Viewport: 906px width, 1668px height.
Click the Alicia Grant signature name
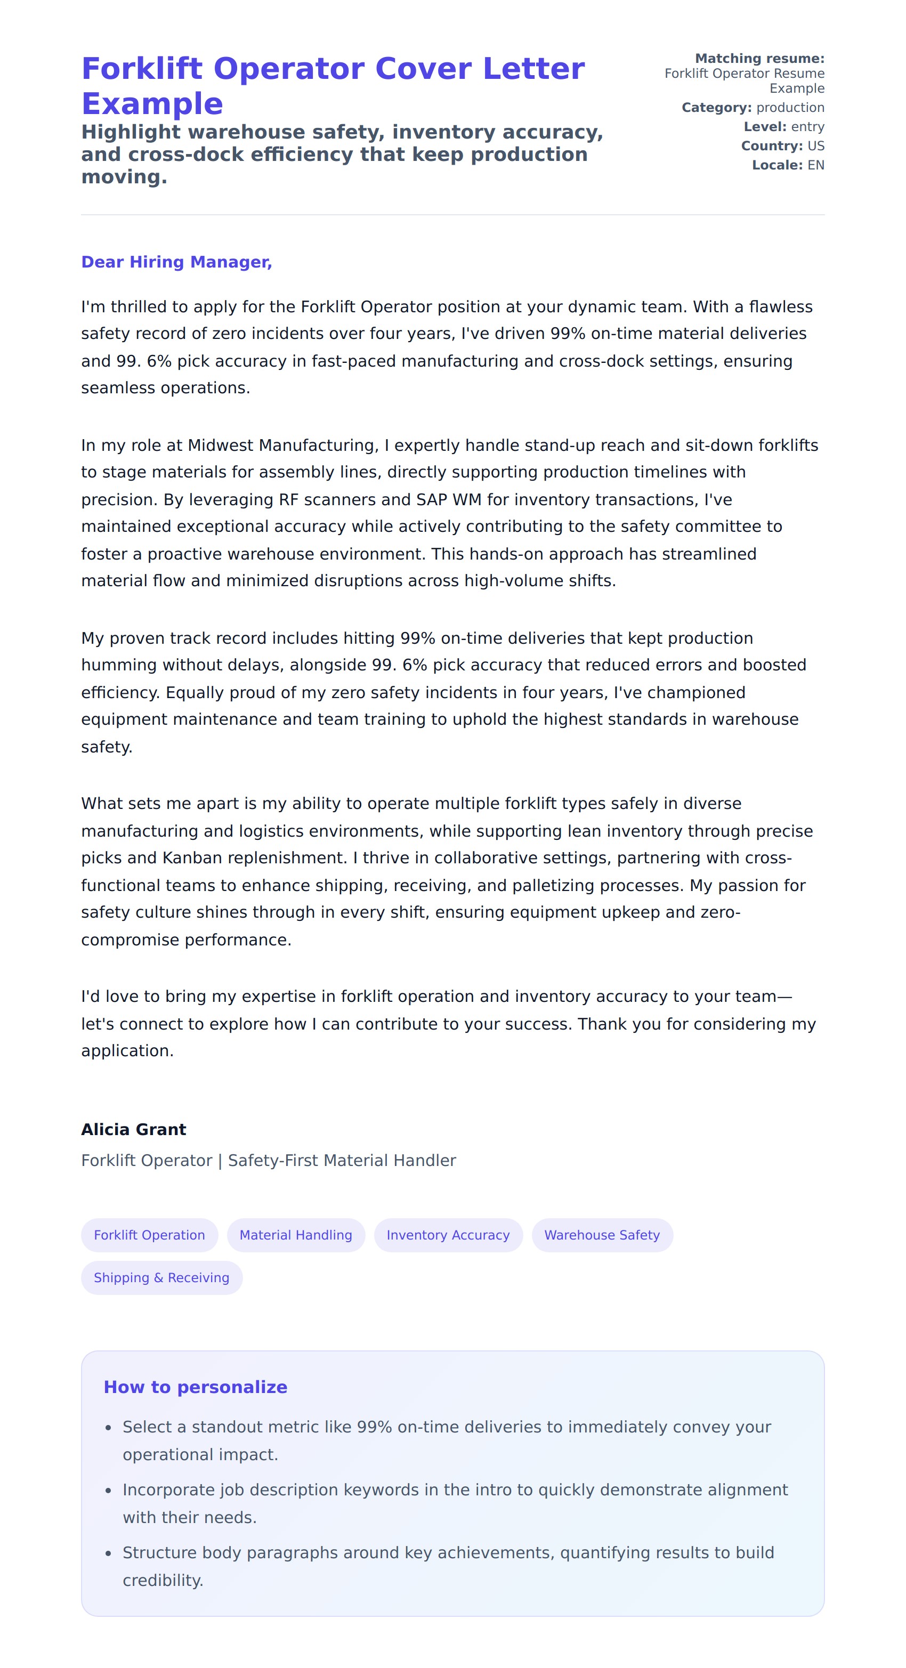(133, 1130)
